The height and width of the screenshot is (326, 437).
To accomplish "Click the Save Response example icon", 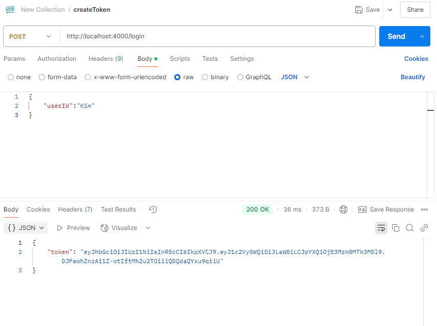I will pos(362,209).
